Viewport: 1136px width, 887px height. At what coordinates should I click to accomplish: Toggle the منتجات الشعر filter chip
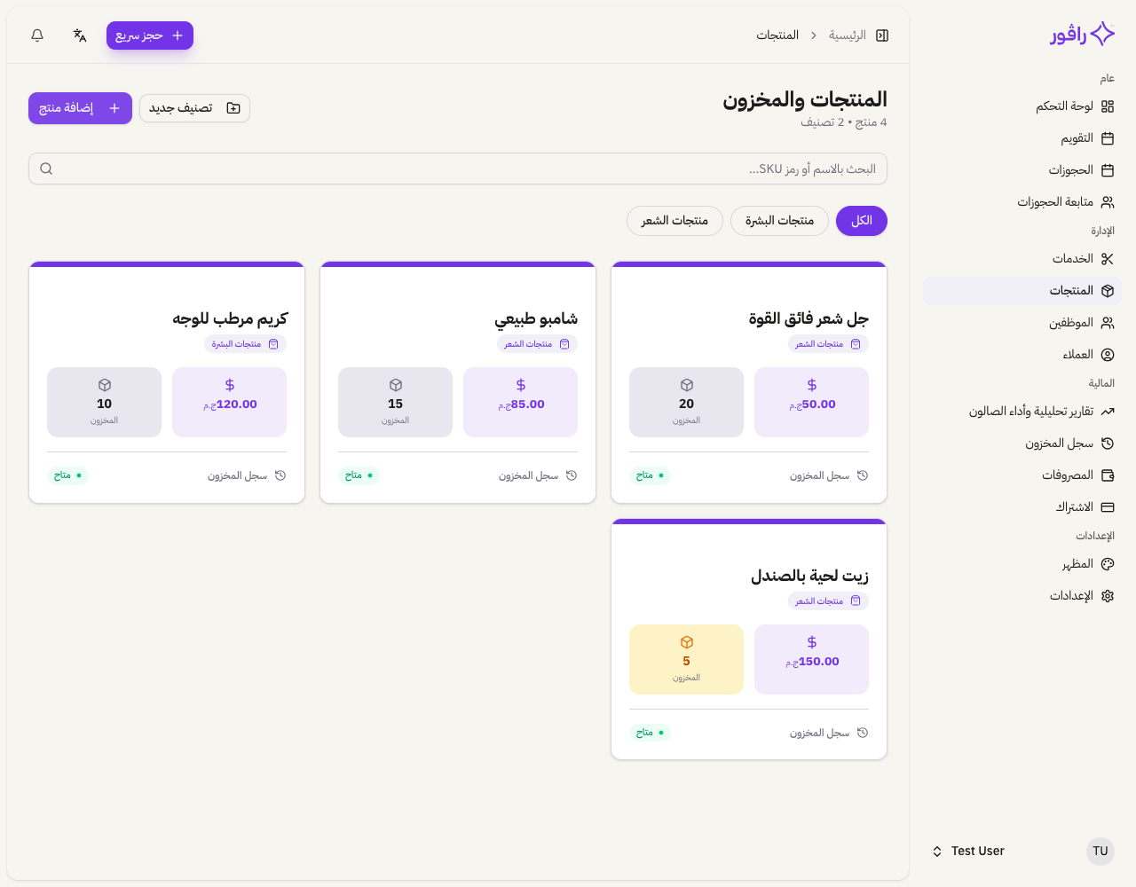coord(674,220)
